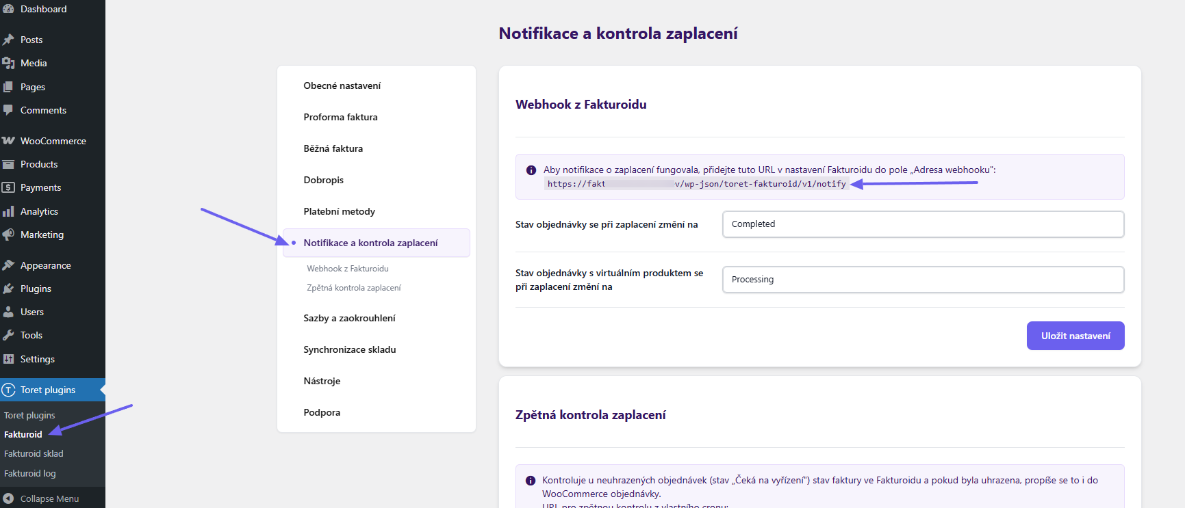
Task: Click the Users person icon
Action: (x=8, y=312)
